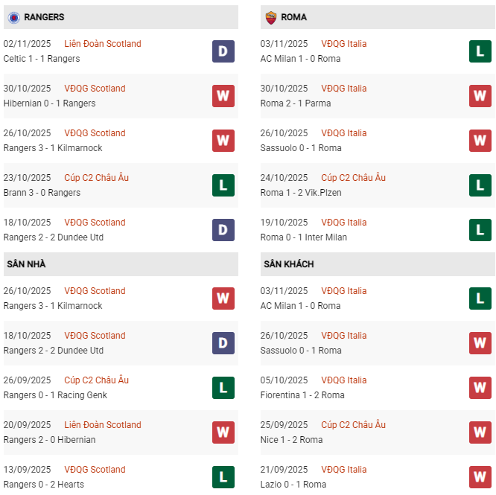
Task: Open the VĐQG Italia link dated 03/11/2025 under Roma
Action: (x=344, y=44)
